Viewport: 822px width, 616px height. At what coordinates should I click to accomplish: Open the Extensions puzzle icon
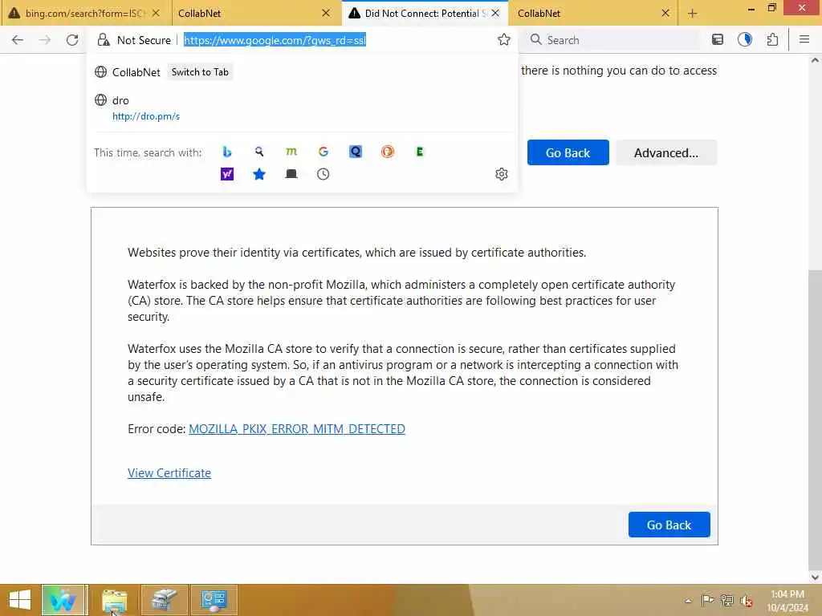tap(772, 40)
